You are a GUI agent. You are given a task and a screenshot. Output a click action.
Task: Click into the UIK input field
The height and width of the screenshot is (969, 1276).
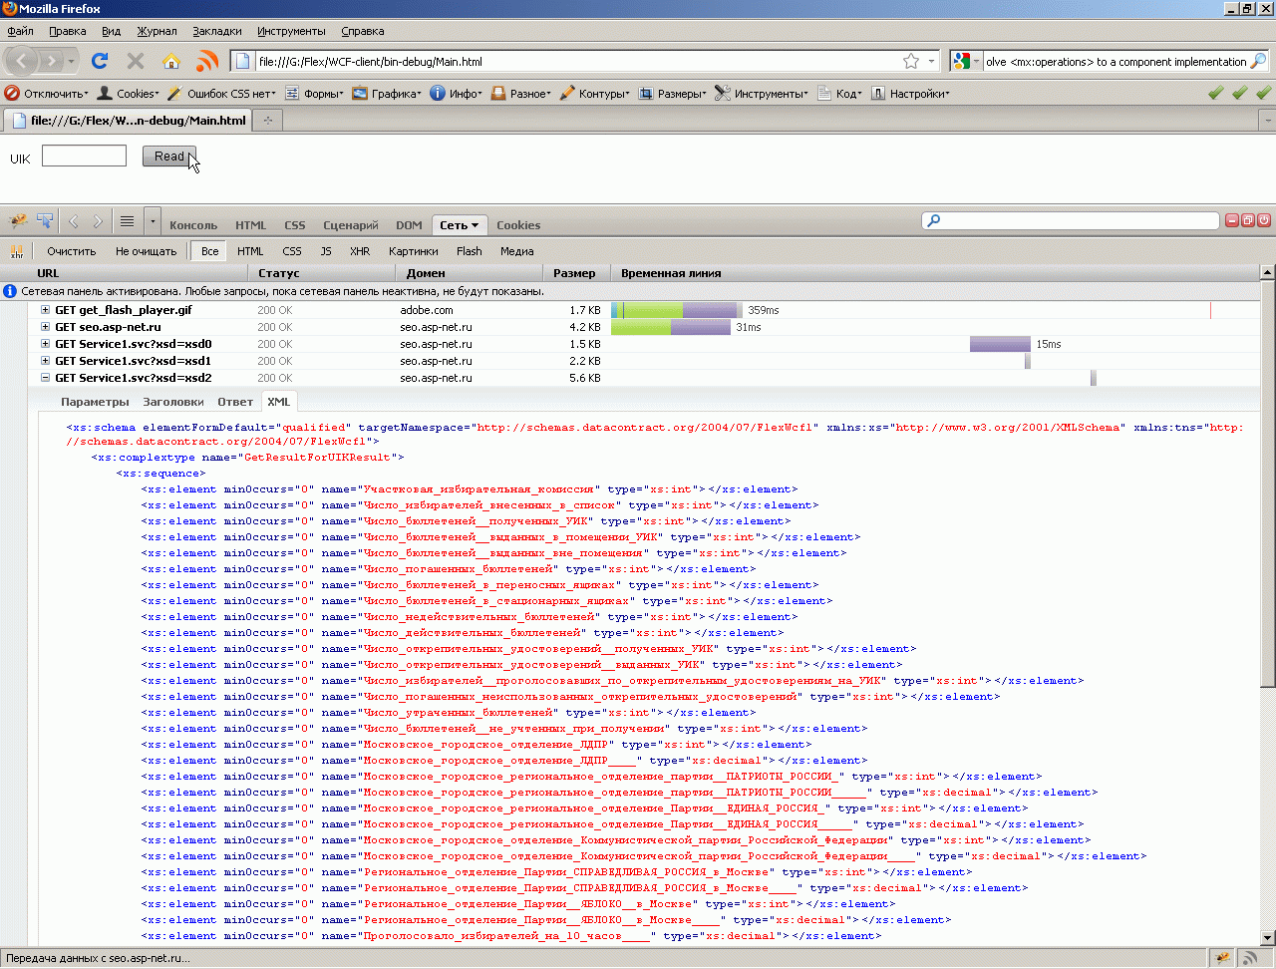click(x=84, y=156)
